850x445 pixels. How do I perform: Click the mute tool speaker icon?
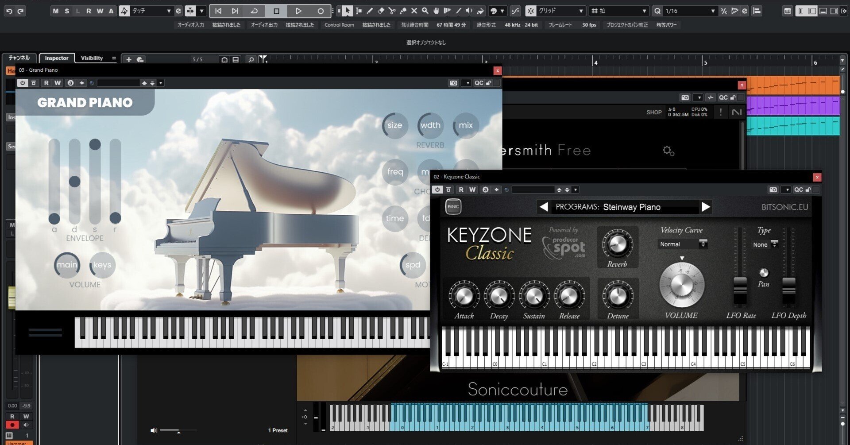tap(469, 11)
